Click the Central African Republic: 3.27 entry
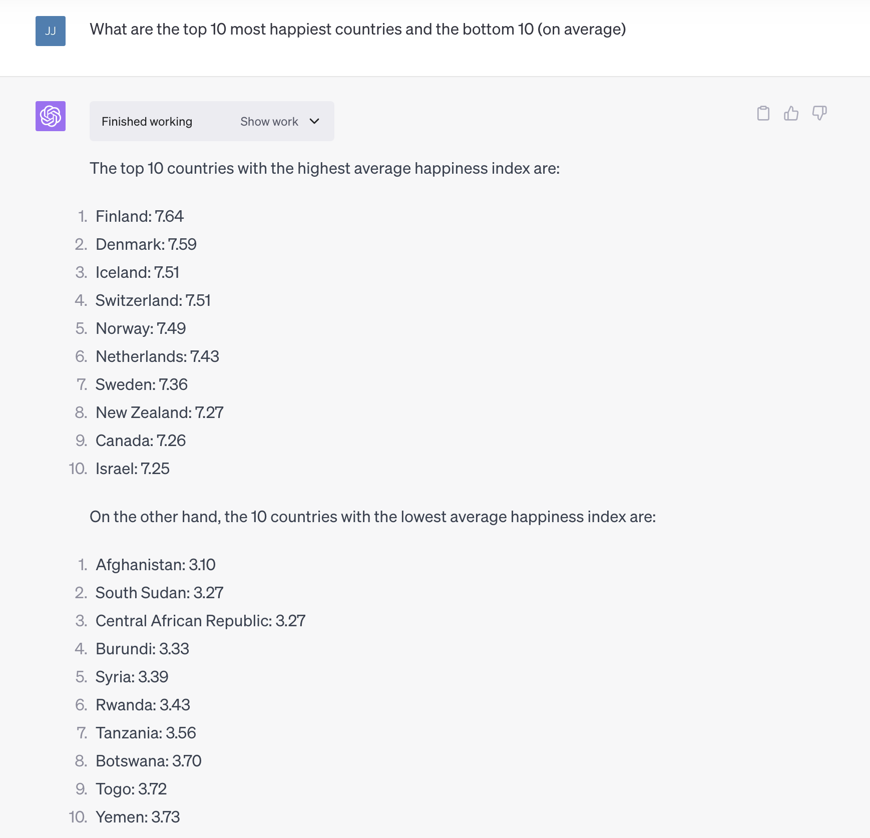Viewport: 870px width, 838px height. pyautogui.click(x=201, y=621)
